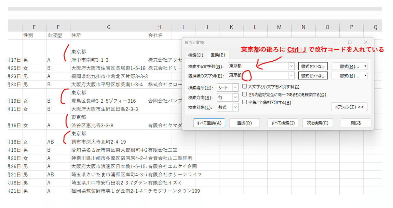
Task: Click the 会社名 header cell
Action: point(159,35)
